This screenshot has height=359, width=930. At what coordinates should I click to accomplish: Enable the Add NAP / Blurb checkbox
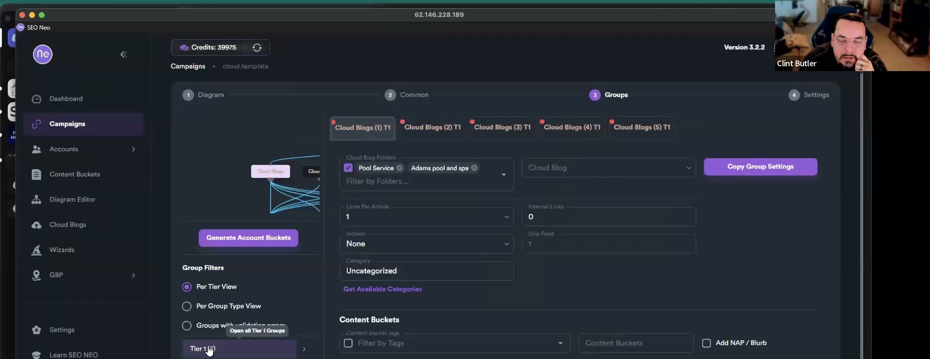click(x=706, y=343)
